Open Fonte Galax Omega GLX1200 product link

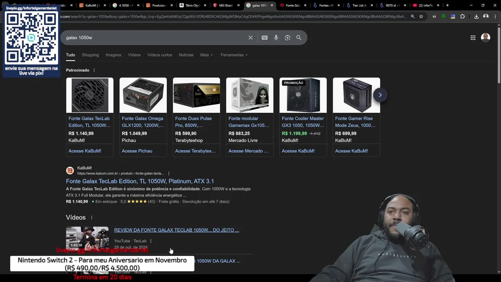tap(142, 122)
